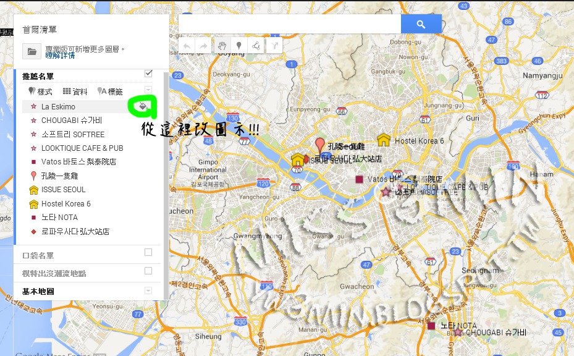Click the Guri label on the map

[x=473, y=118]
